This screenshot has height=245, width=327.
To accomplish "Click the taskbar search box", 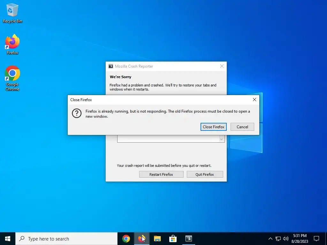I will (x=66, y=239).
